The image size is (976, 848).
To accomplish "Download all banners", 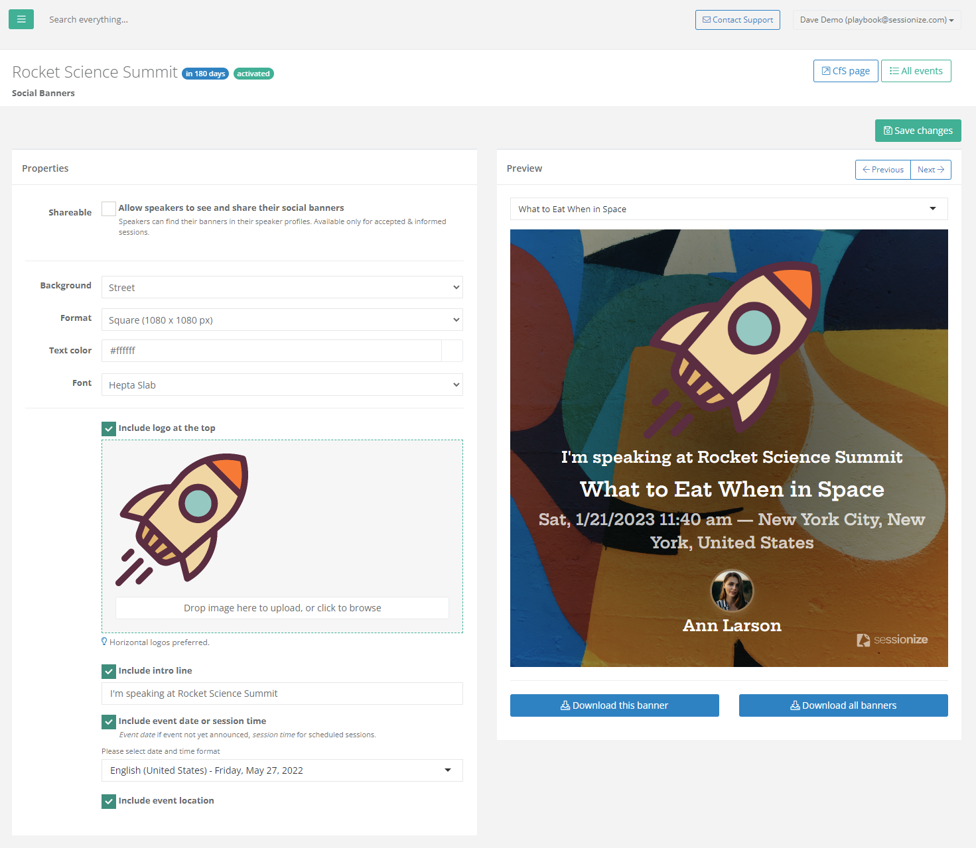I will (x=843, y=705).
